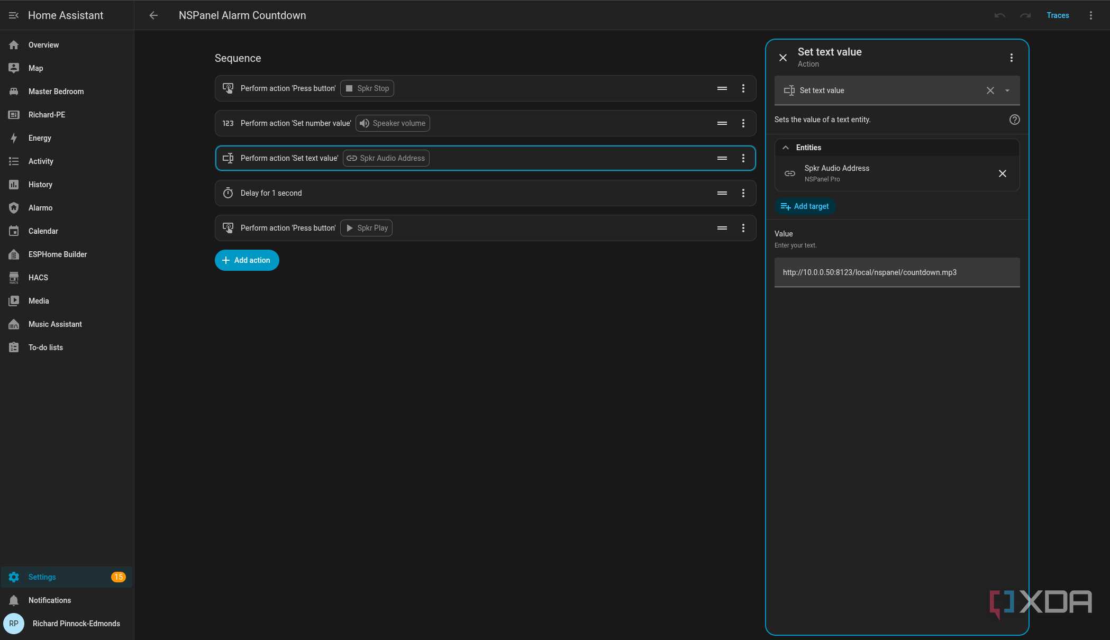
Task: Open the script overflow menu next to Traces
Action: point(1090,15)
